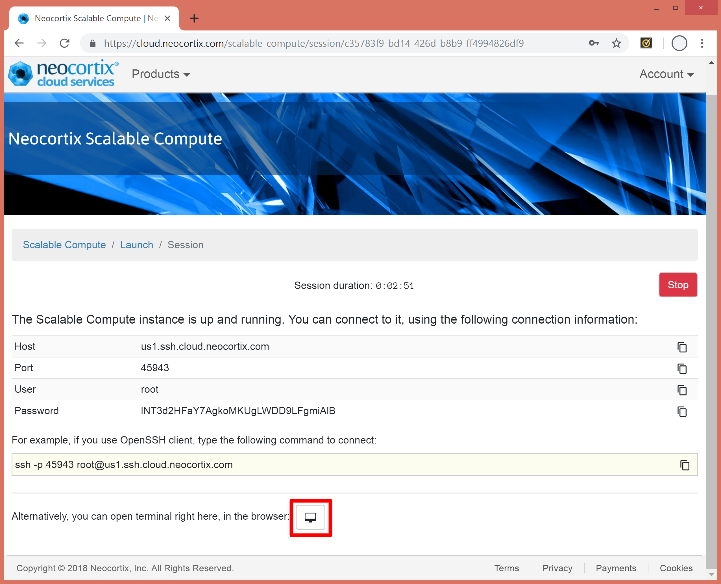The width and height of the screenshot is (721, 584).
Task: Bookmark this page with star icon
Action: click(616, 43)
